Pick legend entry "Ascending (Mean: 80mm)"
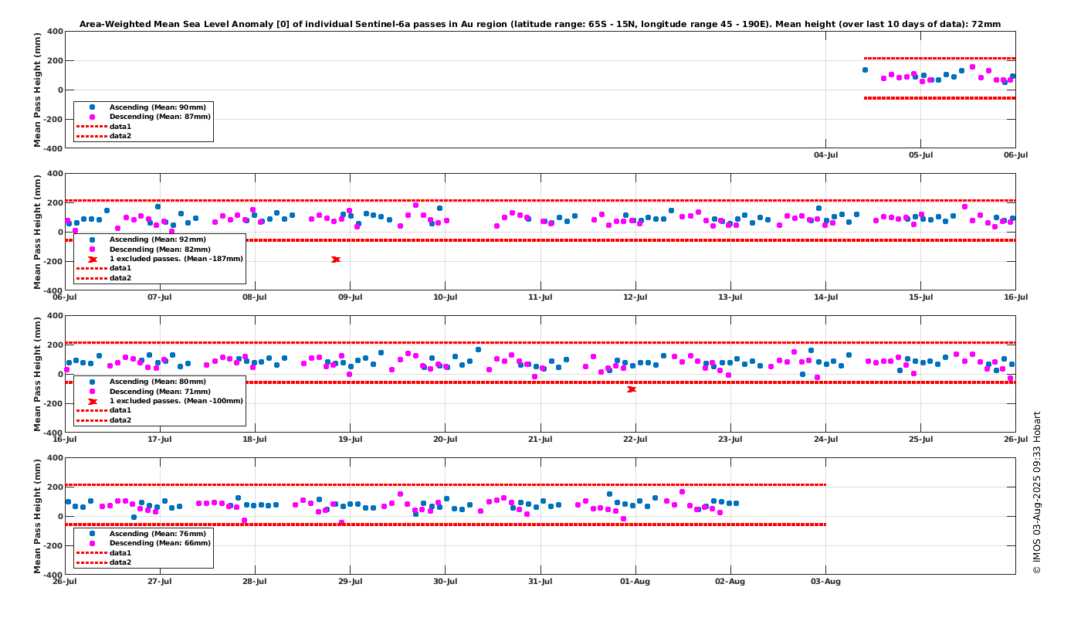This screenshot has width=1081, height=618. point(144,381)
